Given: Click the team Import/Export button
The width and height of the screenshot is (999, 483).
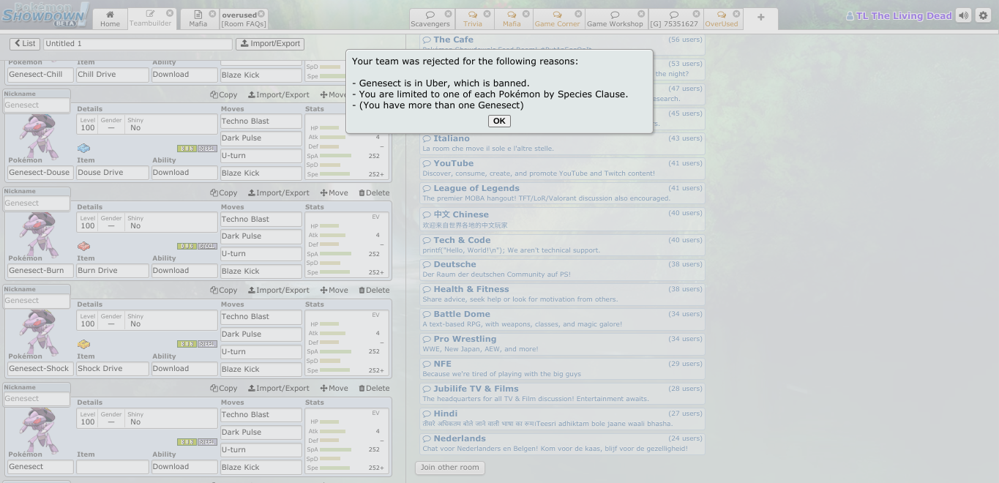Looking at the screenshot, I should click(x=270, y=44).
